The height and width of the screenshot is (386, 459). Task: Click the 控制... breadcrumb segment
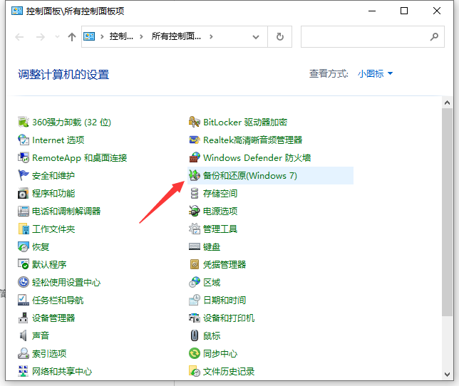(x=121, y=37)
